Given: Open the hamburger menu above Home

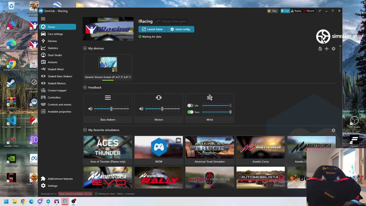Looking at the screenshot, I should coord(43,19).
